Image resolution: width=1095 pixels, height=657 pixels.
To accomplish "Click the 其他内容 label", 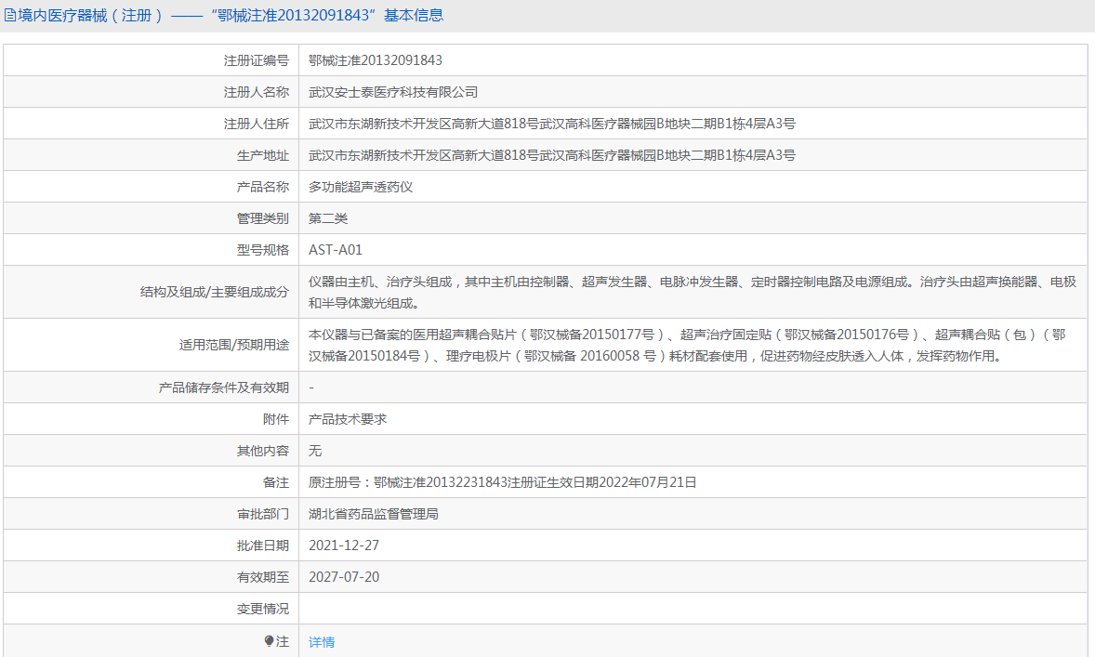I will 262,451.
